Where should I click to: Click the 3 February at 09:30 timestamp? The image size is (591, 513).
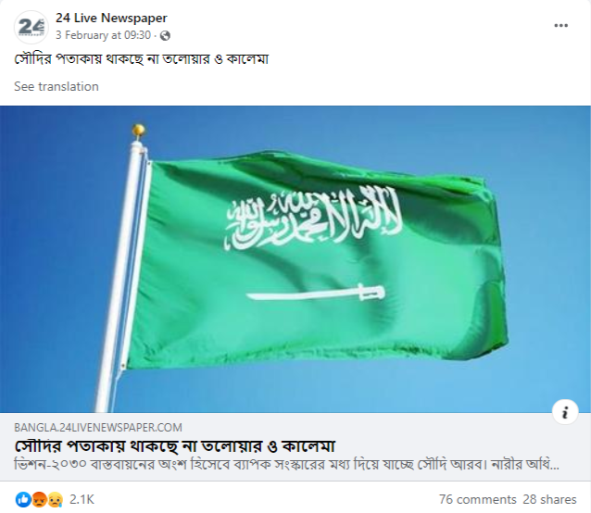tap(103, 35)
